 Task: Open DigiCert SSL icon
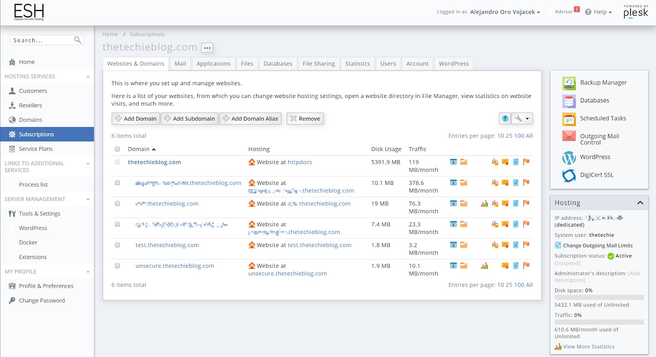click(569, 175)
